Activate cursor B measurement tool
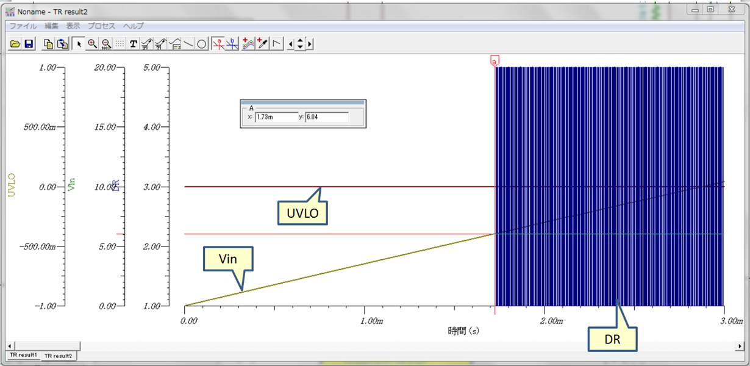 pos(233,43)
